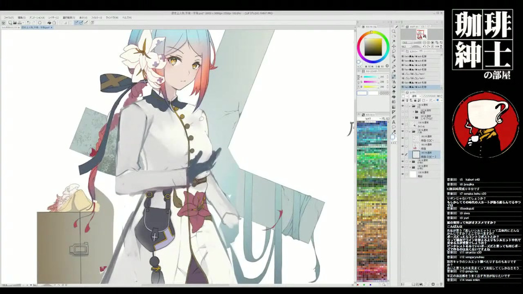523x294 pixels.
Task: Expand the first hidden subfolder in the top folder
Action: click(x=413, y=111)
